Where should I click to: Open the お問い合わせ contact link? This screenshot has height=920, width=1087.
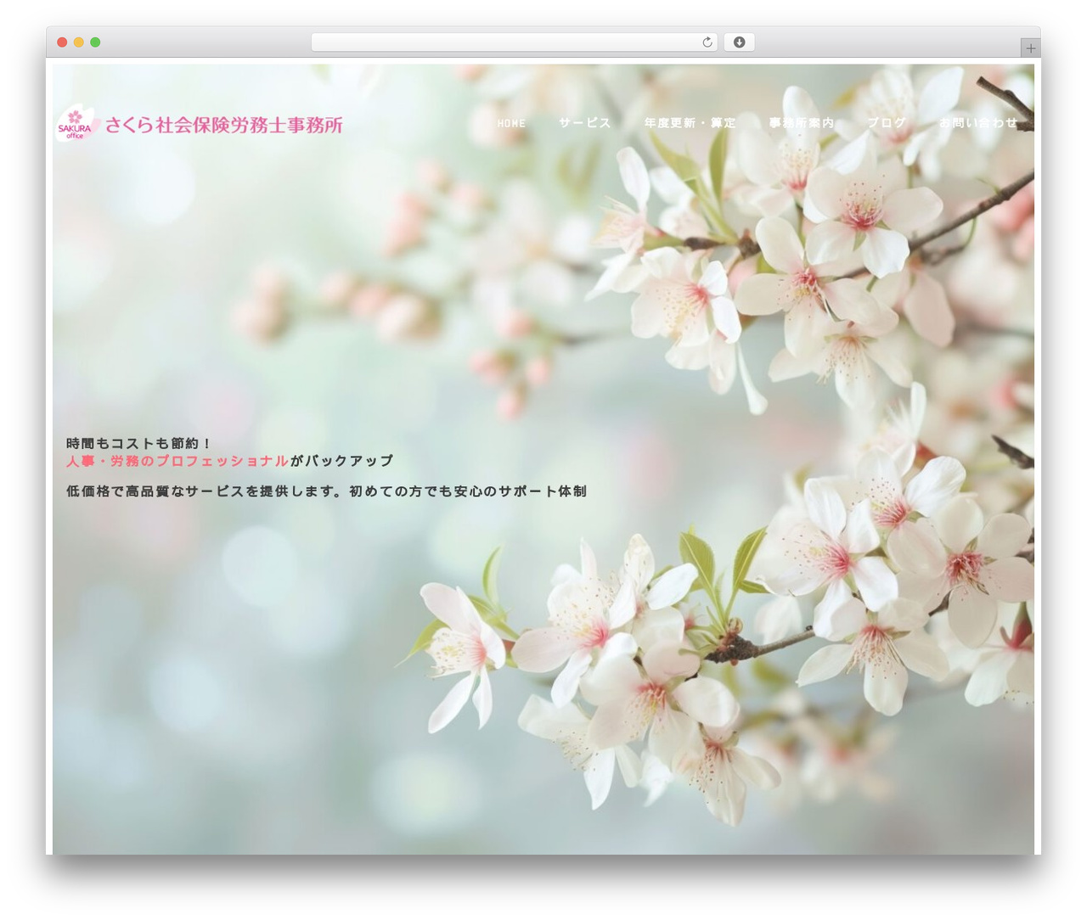(978, 123)
